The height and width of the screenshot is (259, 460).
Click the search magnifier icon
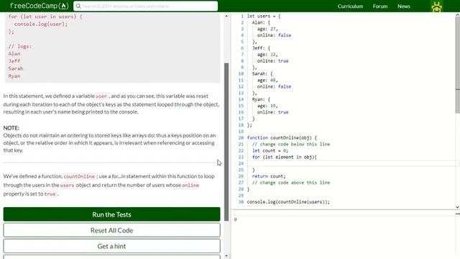point(78,6)
